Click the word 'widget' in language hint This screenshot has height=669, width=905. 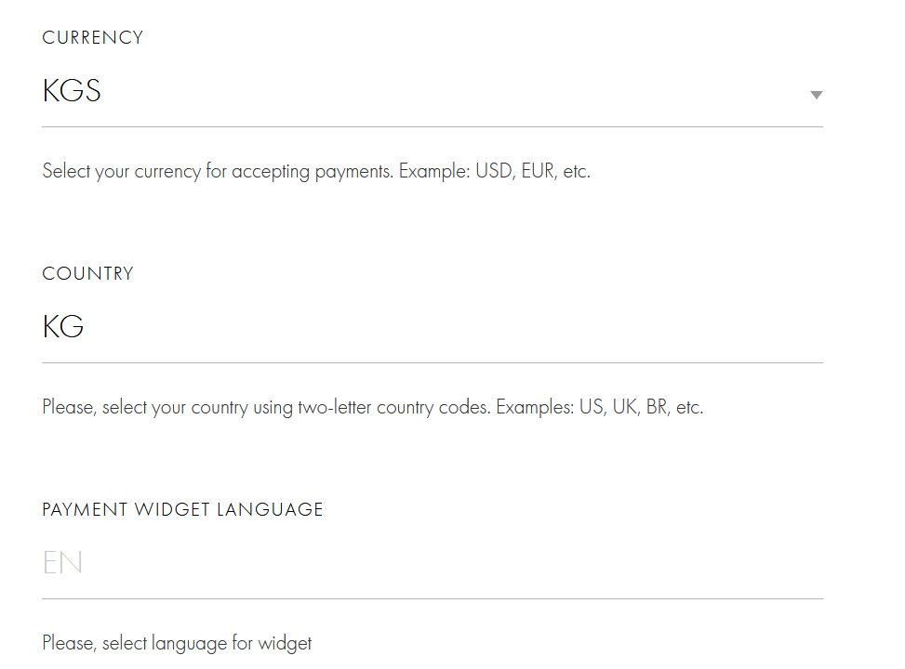click(x=287, y=643)
